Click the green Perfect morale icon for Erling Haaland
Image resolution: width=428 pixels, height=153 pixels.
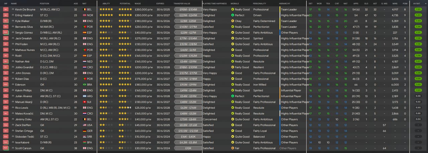click(x=233, y=15)
